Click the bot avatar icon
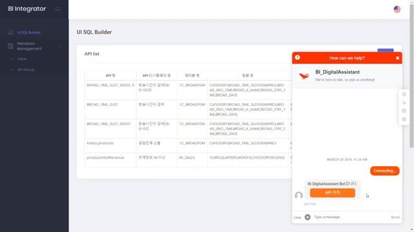 tap(299, 195)
